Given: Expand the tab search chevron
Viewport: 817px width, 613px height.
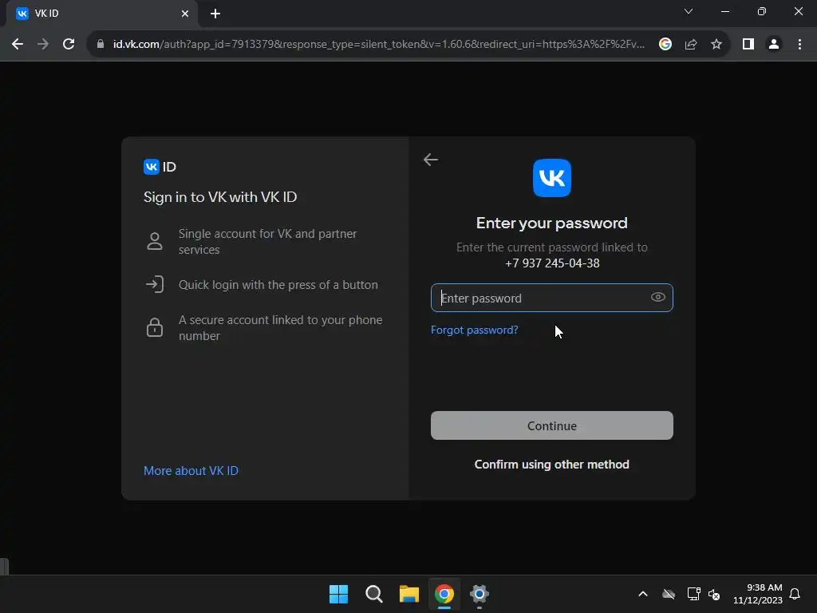Looking at the screenshot, I should (689, 11).
